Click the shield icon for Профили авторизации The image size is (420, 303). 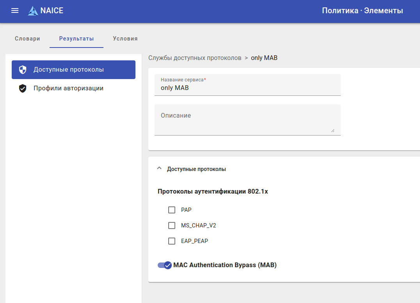[23, 88]
